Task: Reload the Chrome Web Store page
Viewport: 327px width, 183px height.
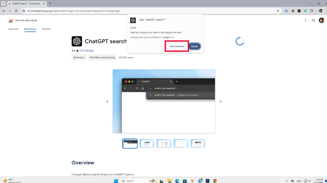Action: coord(16,11)
